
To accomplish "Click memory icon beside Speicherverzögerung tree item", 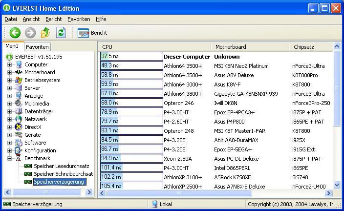I will 28,182.
